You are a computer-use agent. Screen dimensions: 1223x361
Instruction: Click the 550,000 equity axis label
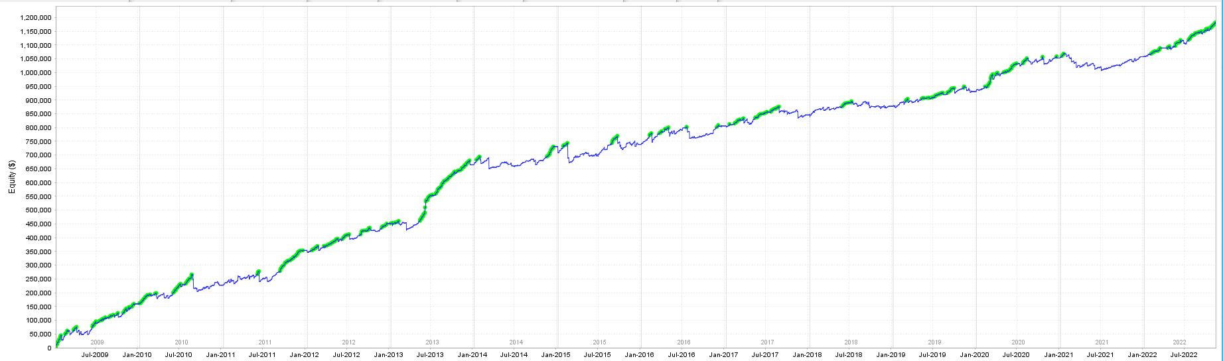(38, 196)
